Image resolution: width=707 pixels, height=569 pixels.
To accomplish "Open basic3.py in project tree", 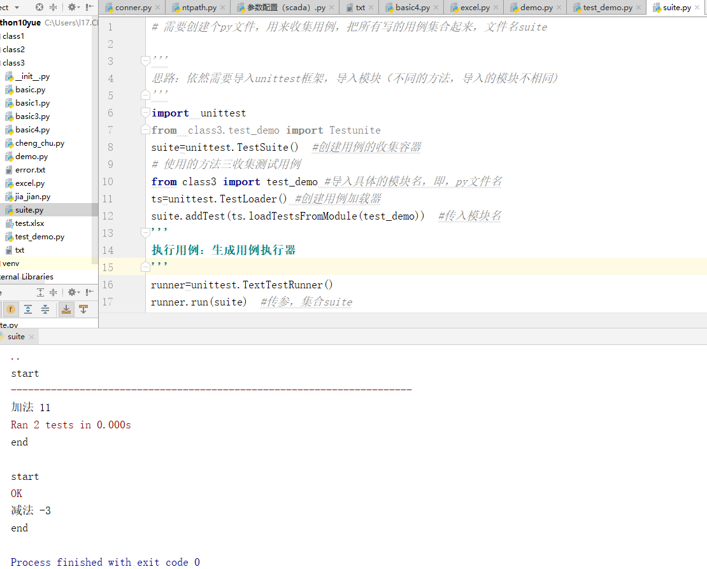I will [x=27, y=116].
